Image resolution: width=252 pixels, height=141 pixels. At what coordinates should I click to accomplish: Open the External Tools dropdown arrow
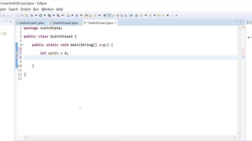[x=63, y=15]
